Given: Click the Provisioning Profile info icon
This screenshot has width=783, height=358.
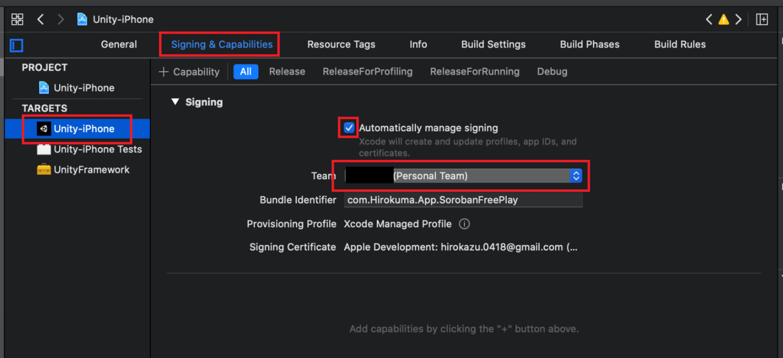Looking at the screenshot, I should 464,224.
